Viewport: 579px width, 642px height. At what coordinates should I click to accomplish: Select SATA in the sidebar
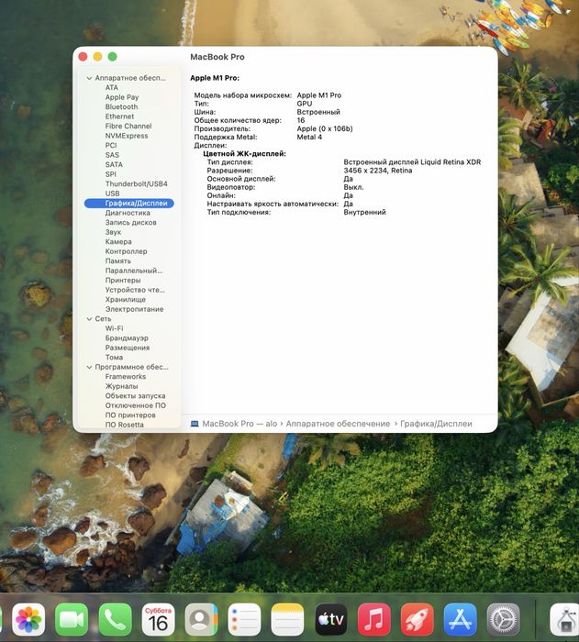pos(114,164)
